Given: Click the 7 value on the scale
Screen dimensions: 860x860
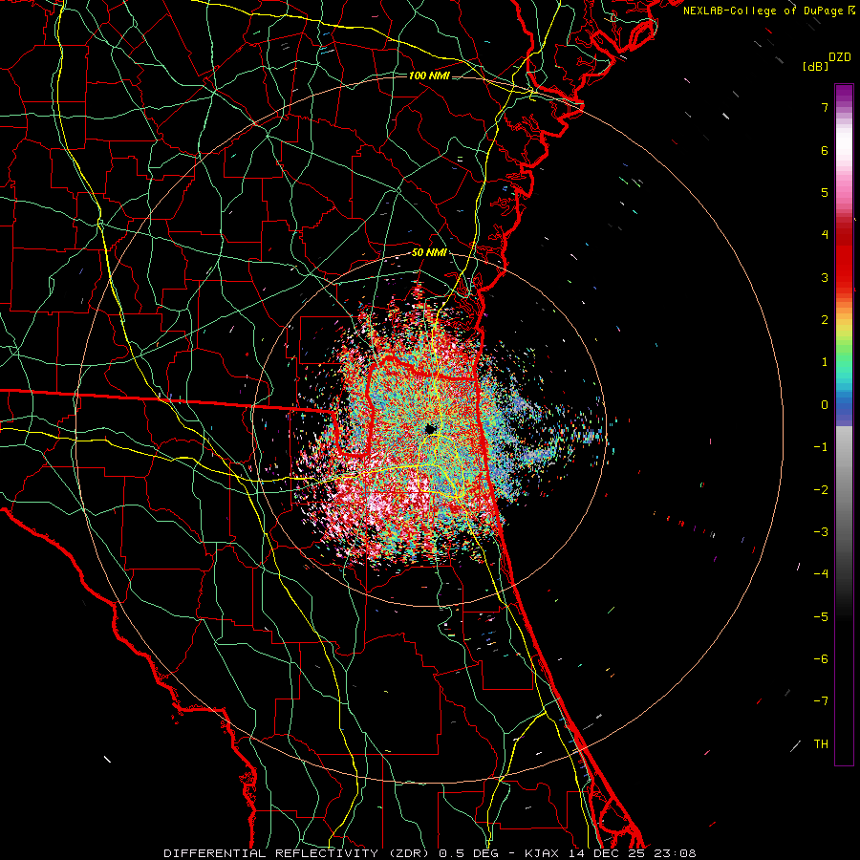Looking at the screenshot, I should [825, 107].
